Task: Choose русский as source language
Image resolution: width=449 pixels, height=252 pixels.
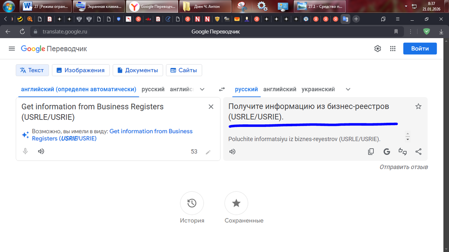Action: (153, 90)
